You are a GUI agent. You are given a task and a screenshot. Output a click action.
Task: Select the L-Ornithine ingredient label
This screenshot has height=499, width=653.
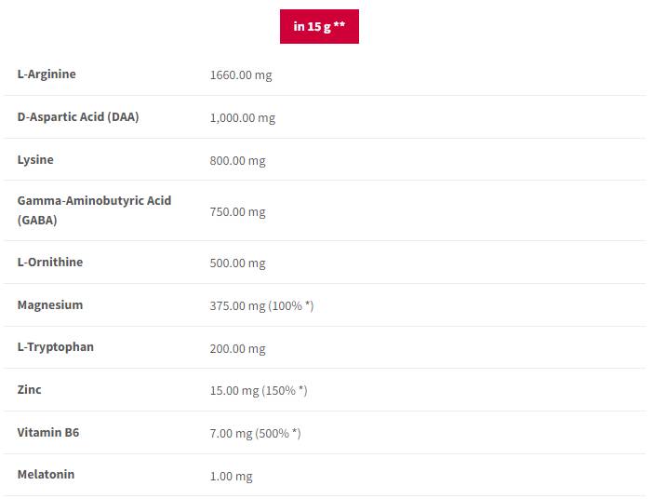click(50, 262)
